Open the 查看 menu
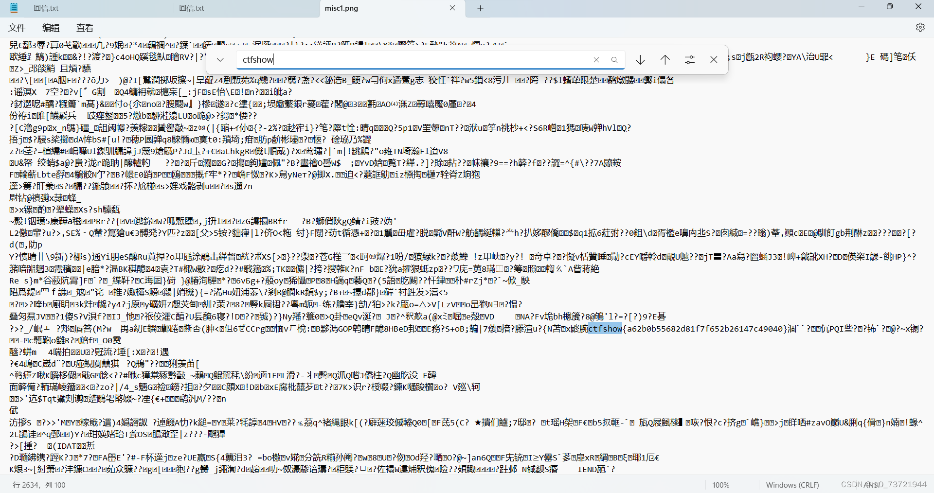 coord(84,28)
